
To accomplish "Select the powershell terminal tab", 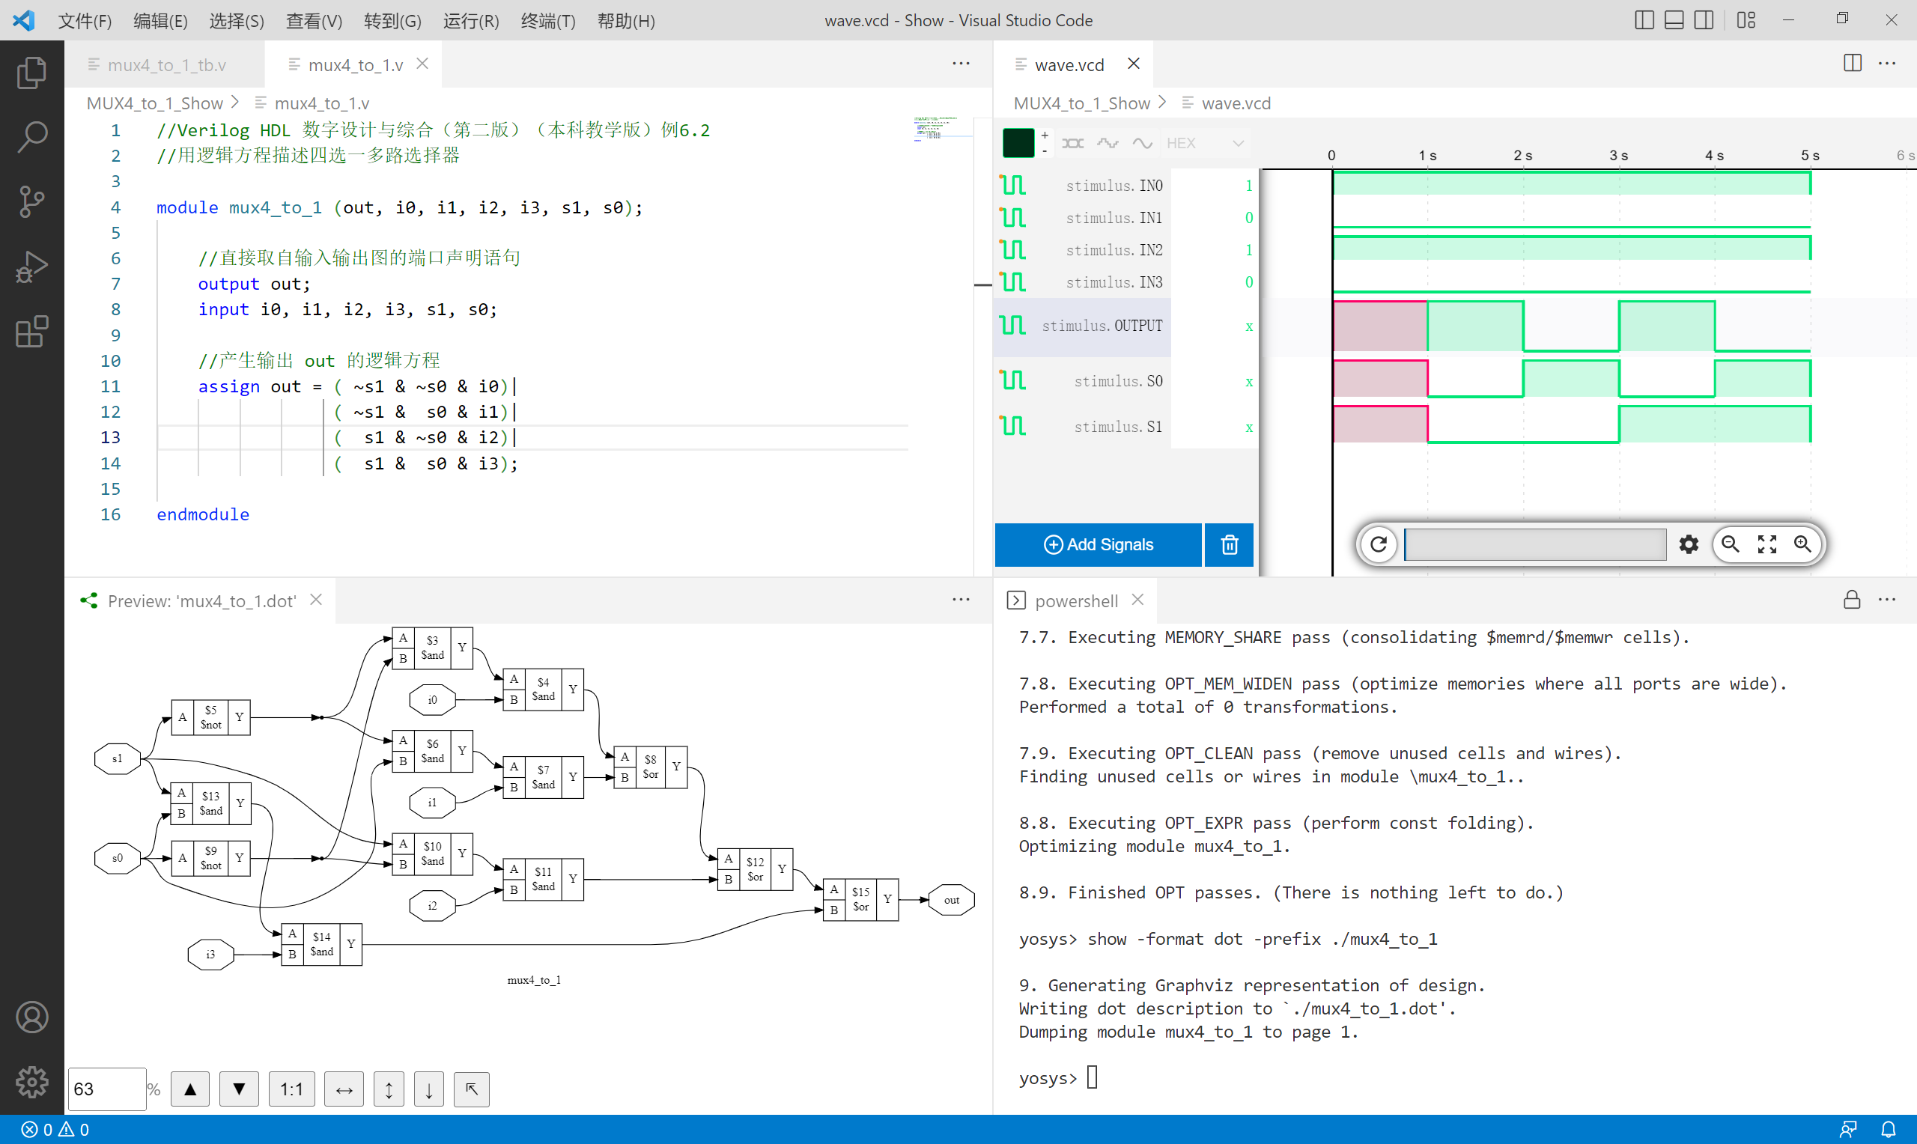I will [1076, 601].
